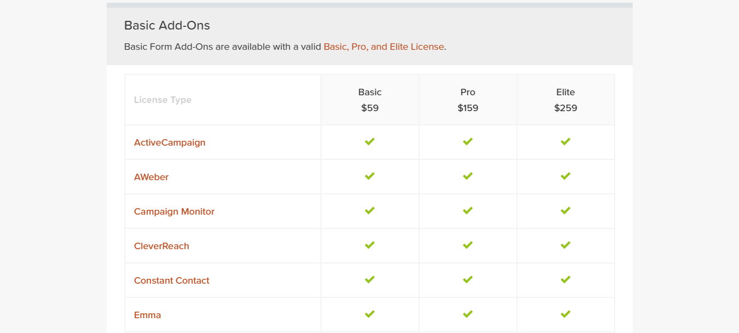Image resolution: width=739 pixels, height=333 pixels.
Task: Click the AWeber Basic checkmark
Action: pos(370,176)
